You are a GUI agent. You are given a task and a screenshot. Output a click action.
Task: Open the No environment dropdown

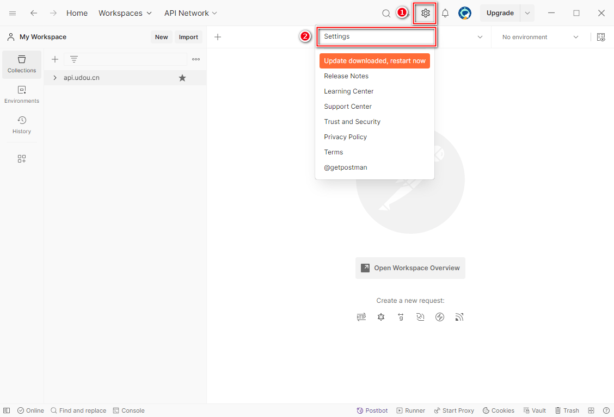coord(540,37)
